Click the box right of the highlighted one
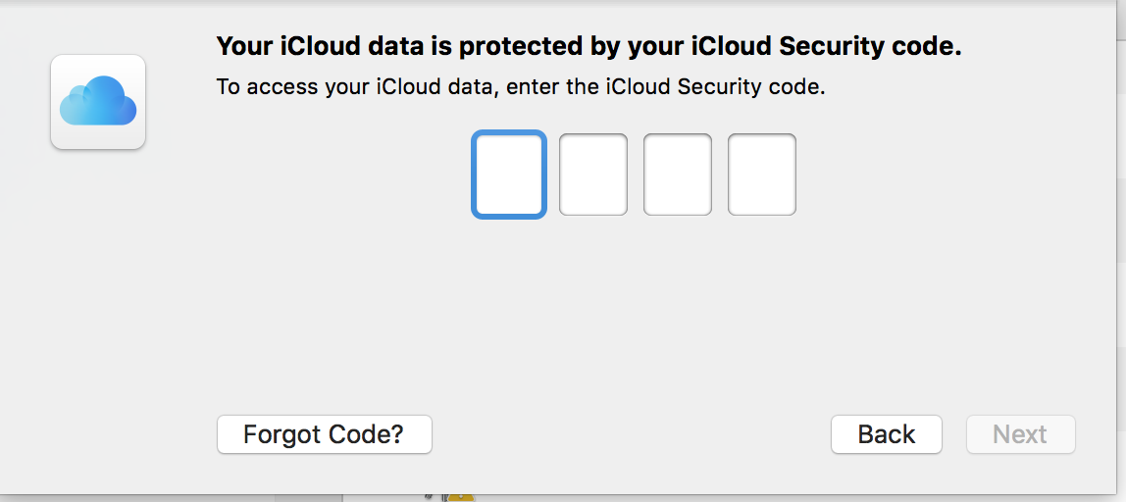The height and width of the screenshot is (502, 1126). 593,175
